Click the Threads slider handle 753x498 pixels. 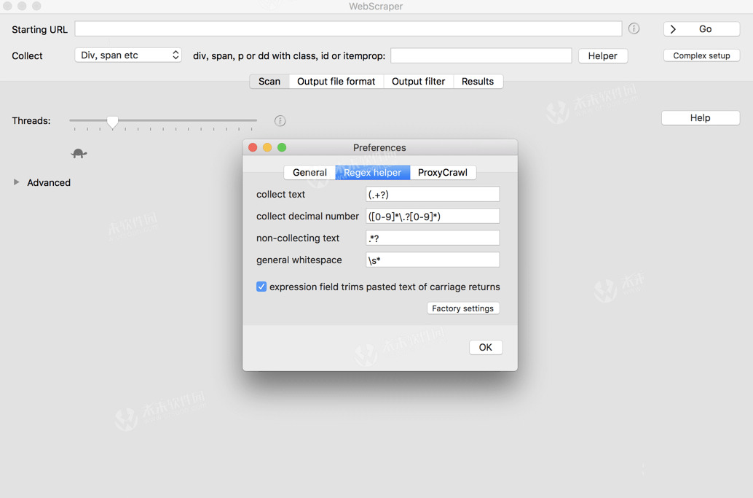tap(112, 122)
